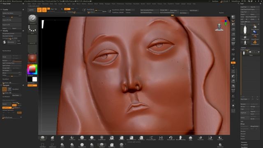Open the Standard brush thumbnail selector
Screen dimensions: 263x148
pyautogui.click(x=32, y=18)
